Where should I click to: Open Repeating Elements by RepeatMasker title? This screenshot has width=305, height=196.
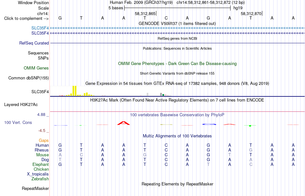click(x=177, y=184)
